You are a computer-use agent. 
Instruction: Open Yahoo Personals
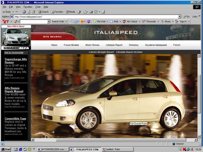pos(149,22)
